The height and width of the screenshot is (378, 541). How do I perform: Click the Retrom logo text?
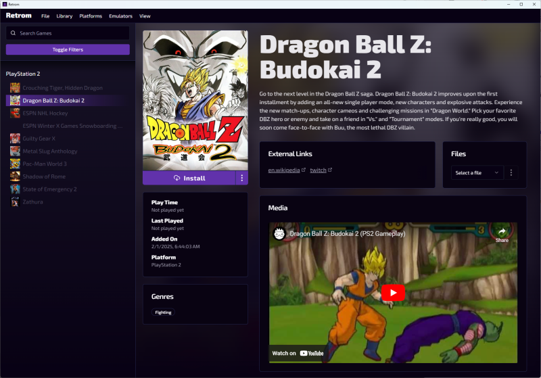tap(19, 16)
